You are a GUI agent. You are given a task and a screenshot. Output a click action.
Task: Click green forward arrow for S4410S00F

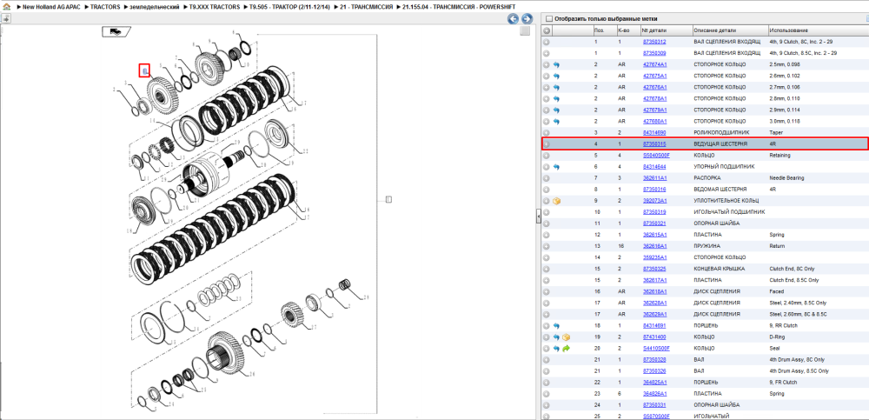click(567, 349)
